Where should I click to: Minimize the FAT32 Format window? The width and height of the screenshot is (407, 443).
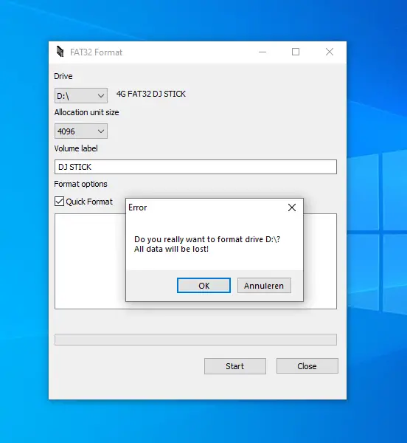coord(262,52)
